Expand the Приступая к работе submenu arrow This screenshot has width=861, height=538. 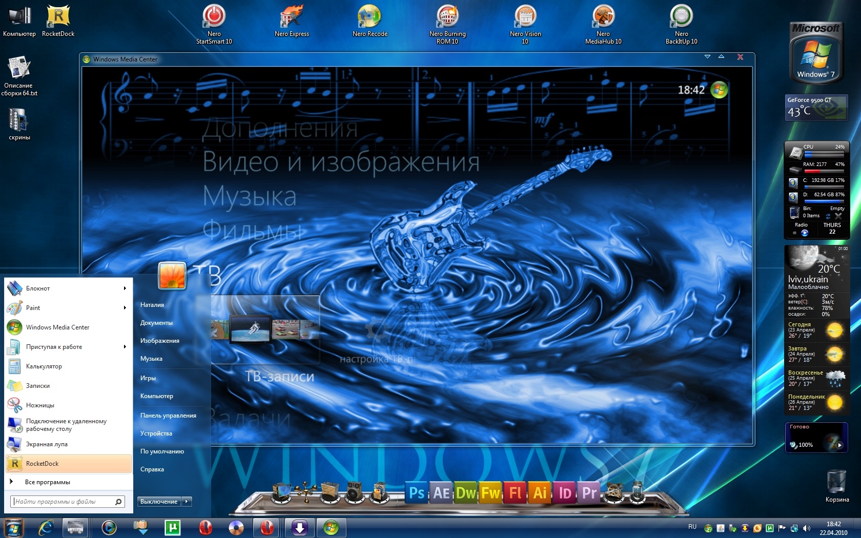125,347
